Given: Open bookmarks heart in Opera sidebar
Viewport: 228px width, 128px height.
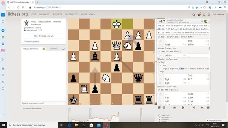Looking at the screenshot, I should click(3, 75).
